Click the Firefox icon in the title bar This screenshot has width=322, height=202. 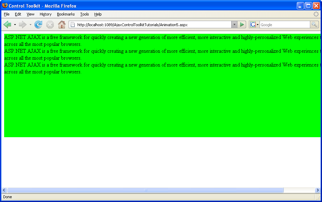(x=5, y=6)
